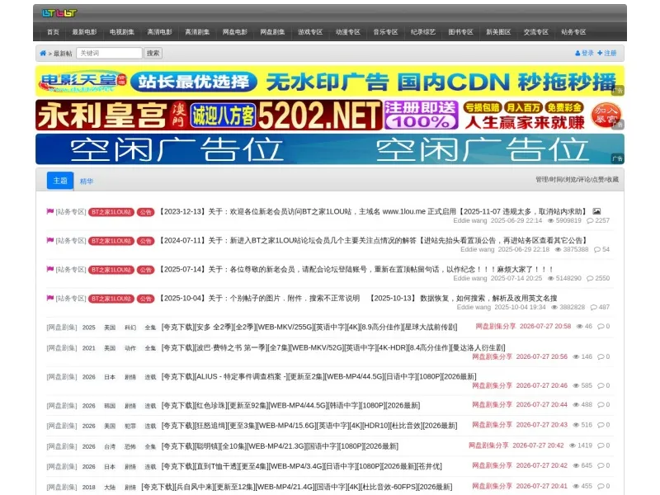Click the flag icon on the 2024-07-11 announcement
The image size is (660, 495).
click(50, 240)
